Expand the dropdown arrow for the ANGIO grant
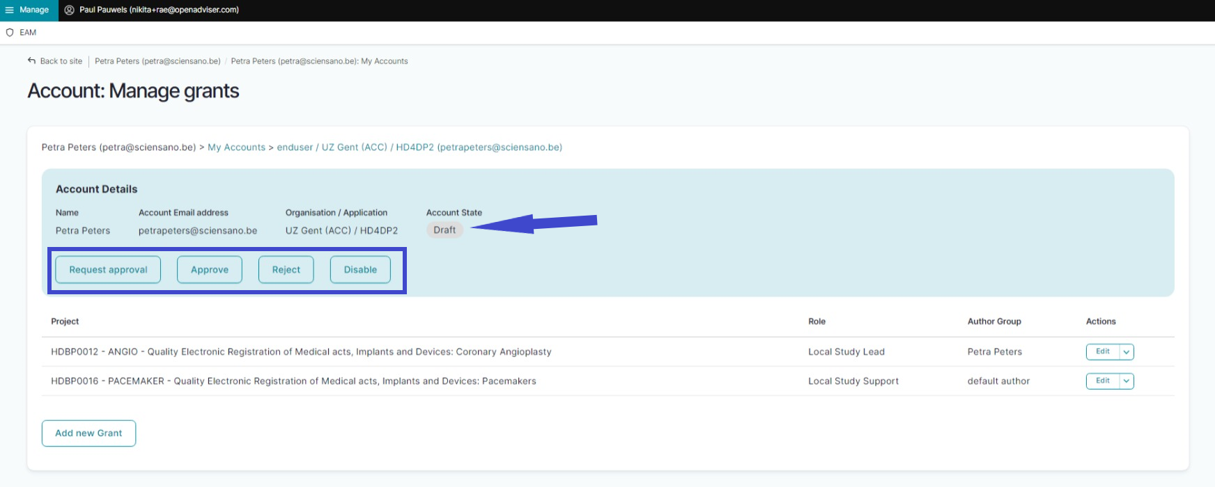This screenshot has width=1215, height=487. pyautogui.click(x=1126, y=352)
